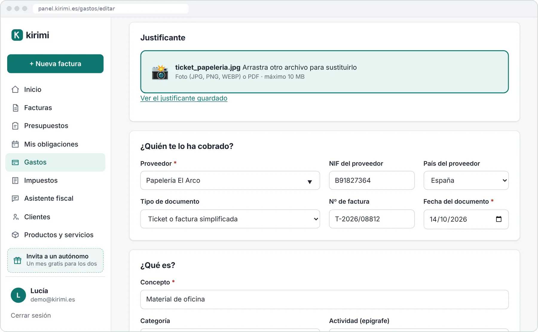Expand the País del proveedor dropdown

(466, 180)
